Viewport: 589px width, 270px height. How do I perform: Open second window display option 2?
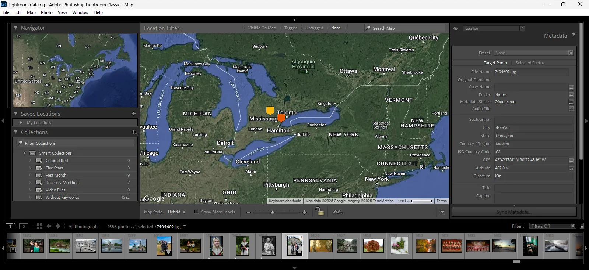(24, 226)
